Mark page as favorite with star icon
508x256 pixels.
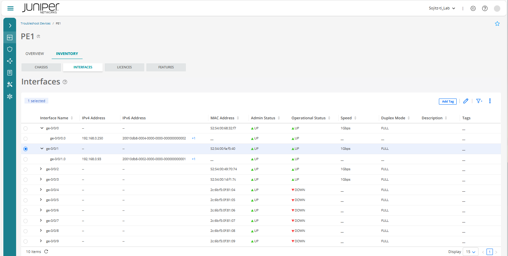[497, 24]
